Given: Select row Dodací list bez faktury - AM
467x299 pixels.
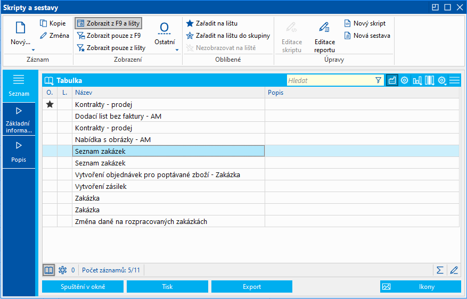Looking at the screenshot, I should tap(250, 116).
